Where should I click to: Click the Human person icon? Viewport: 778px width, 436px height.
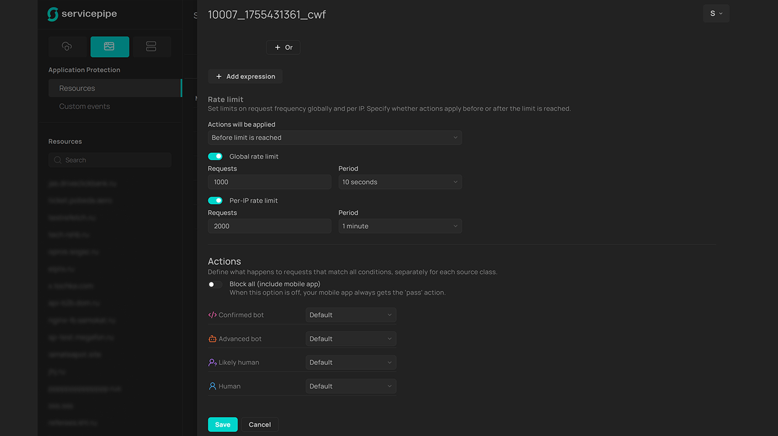[x=212, y=386]
